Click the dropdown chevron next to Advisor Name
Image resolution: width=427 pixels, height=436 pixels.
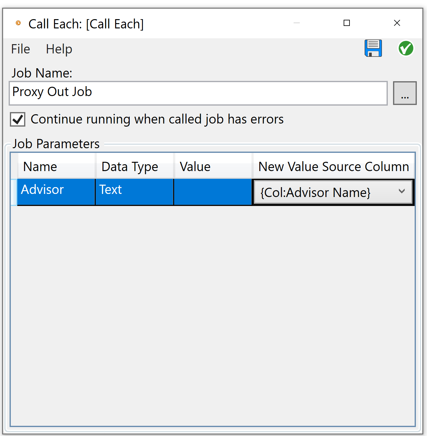coord(402,191)
